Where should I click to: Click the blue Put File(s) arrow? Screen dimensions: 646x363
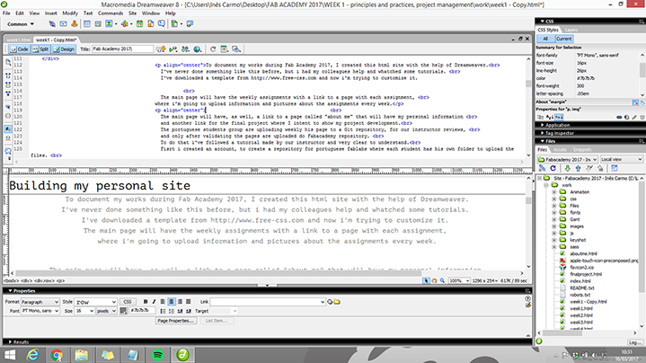coord(578,168)
